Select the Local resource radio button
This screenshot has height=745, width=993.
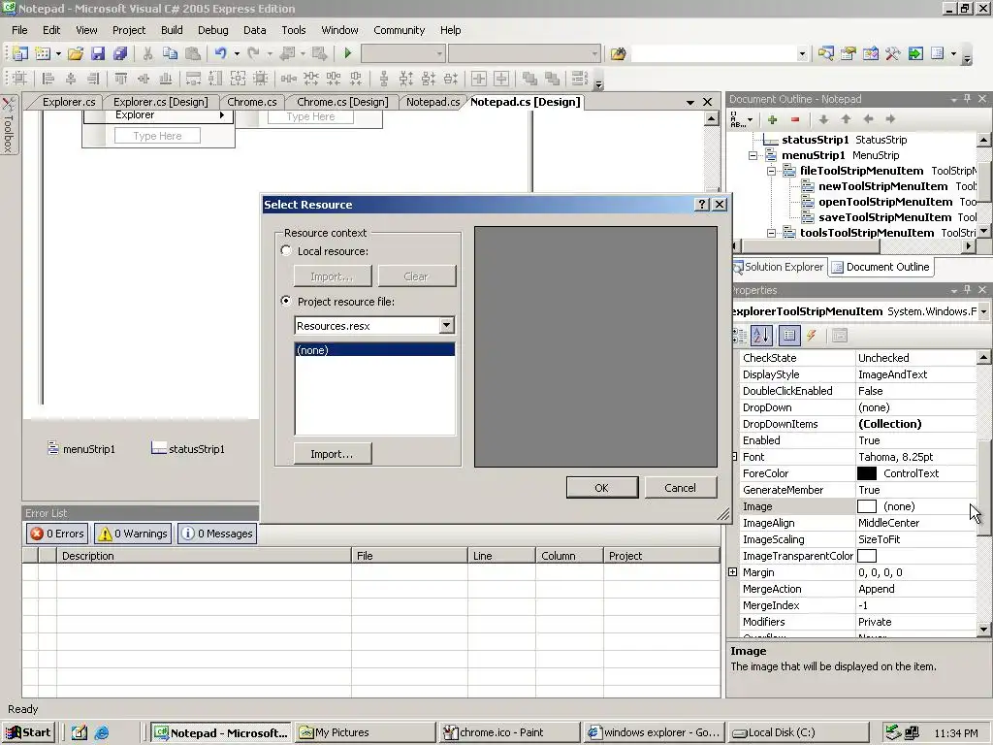[x=286, y=251]
